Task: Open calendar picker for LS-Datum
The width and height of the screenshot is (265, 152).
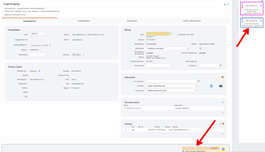Action: pos(221,65)
